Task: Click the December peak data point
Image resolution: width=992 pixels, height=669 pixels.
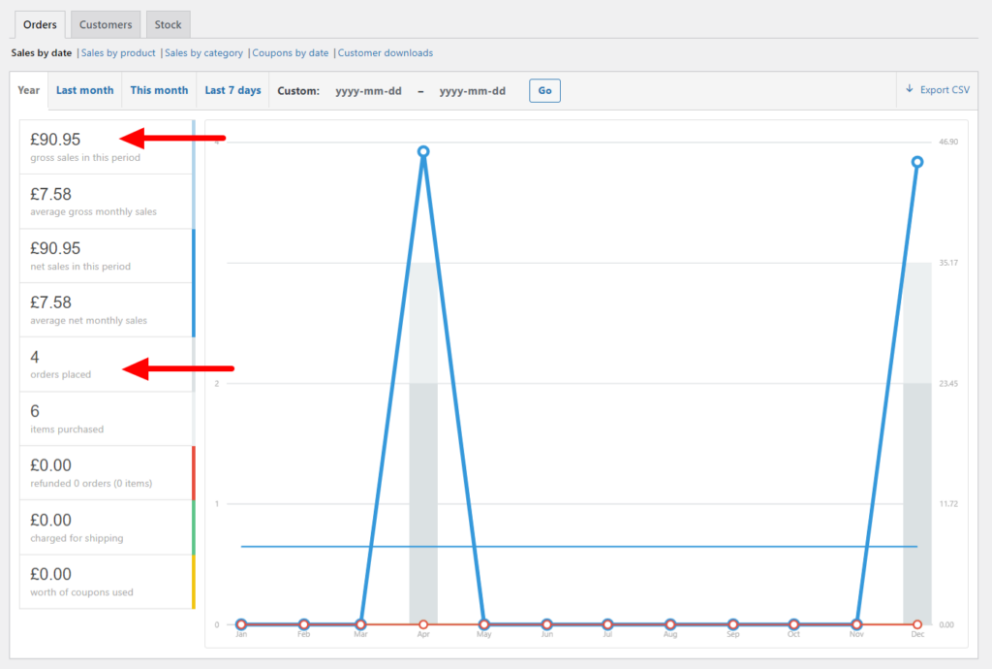Action: (916, 162)
